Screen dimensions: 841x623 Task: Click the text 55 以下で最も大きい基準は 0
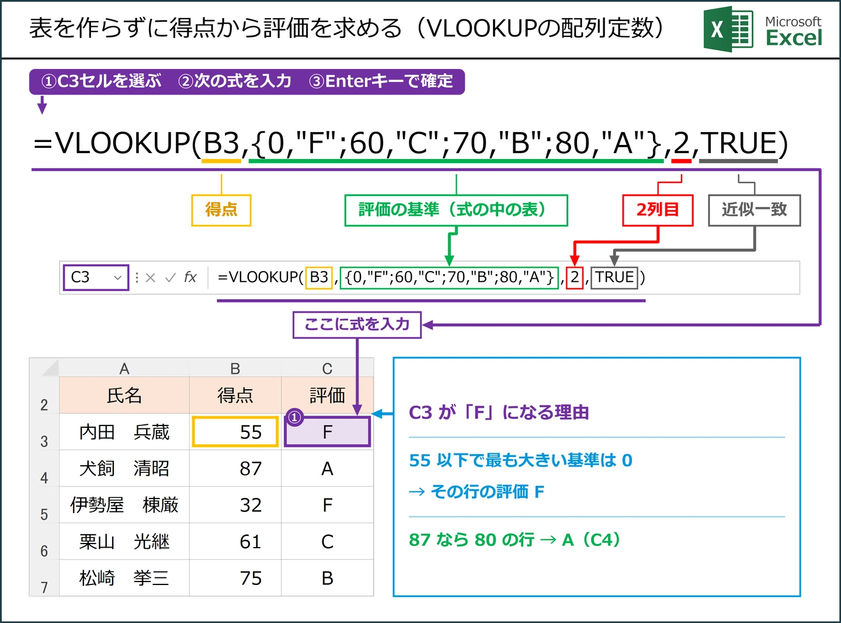click(x=521, y=461)
